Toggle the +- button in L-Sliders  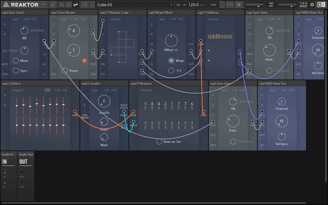click(47, 90)
